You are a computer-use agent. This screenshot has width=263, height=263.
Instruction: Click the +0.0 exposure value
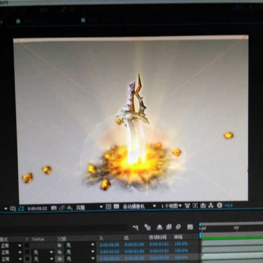tap(228, 206)
